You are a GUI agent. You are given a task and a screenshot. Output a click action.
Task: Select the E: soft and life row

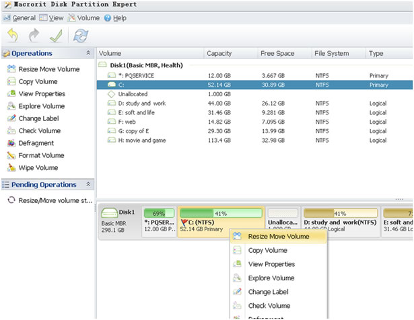pos(254,112)
